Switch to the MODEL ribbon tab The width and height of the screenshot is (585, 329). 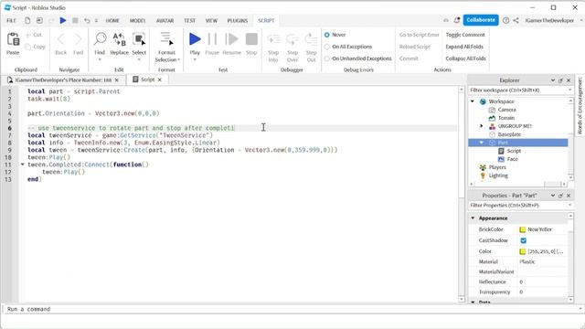coord(137,20)
